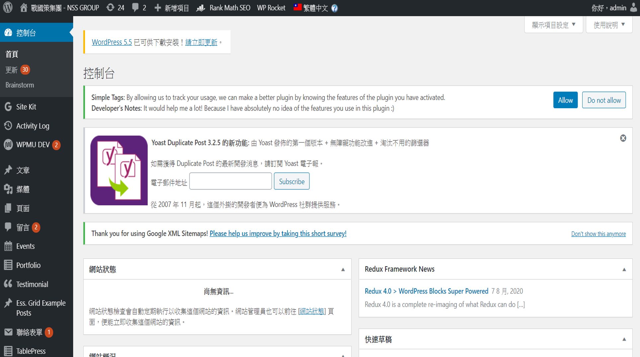Click the Allow button for Simple Tags

[565, 100]
